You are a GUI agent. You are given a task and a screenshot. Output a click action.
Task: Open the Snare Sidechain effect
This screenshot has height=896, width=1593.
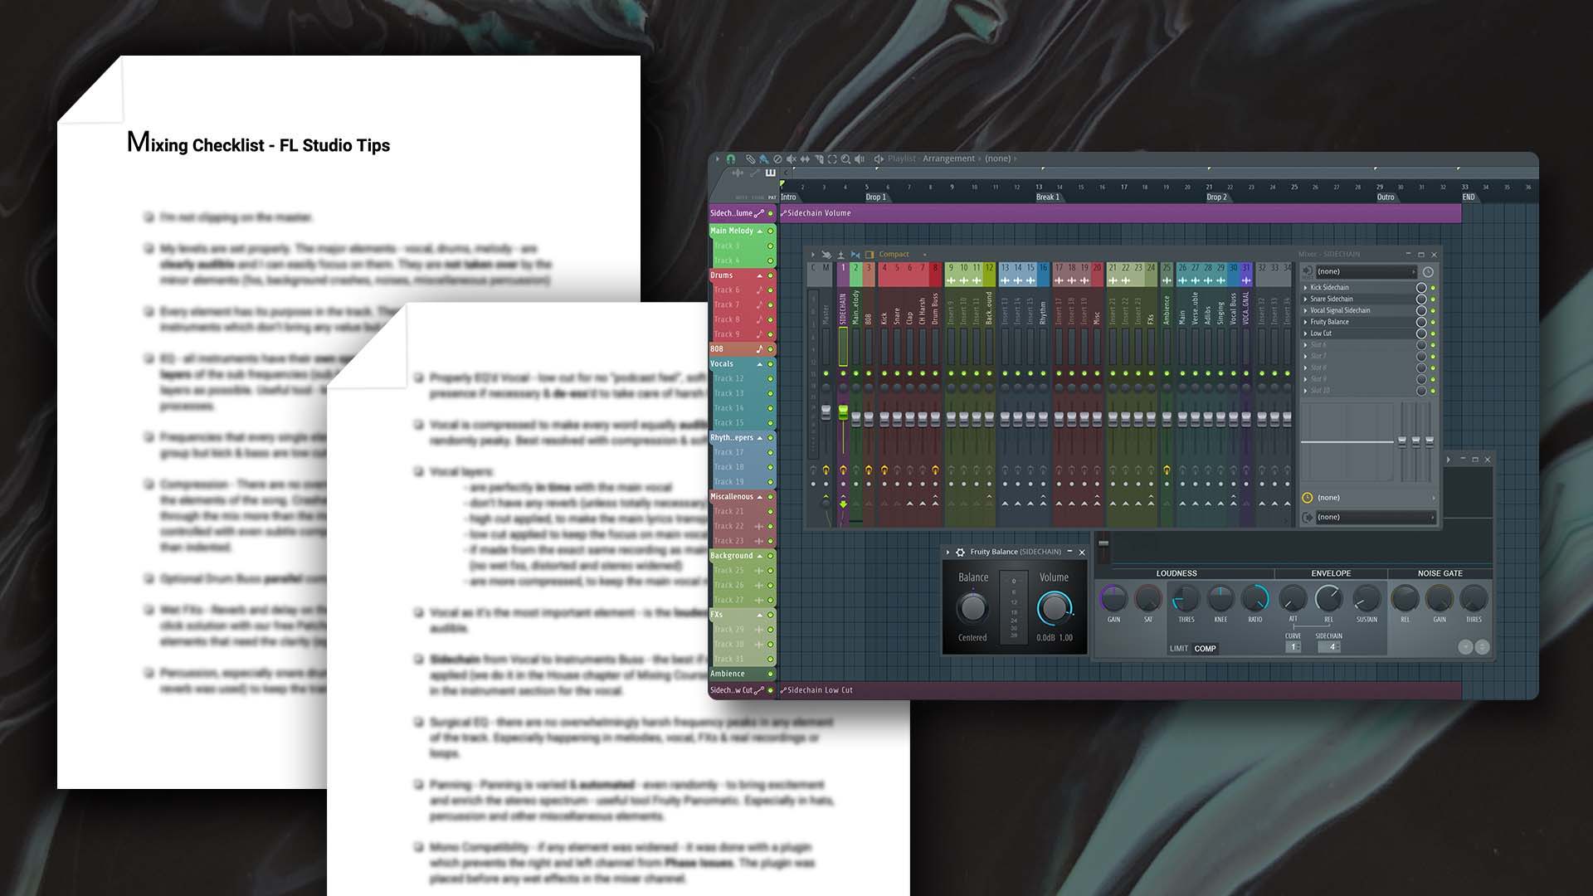point(1332,299)
